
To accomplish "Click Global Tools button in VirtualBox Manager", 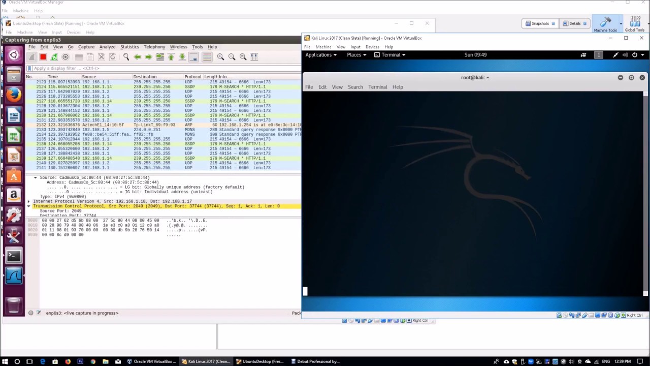I will pos(635,24).
